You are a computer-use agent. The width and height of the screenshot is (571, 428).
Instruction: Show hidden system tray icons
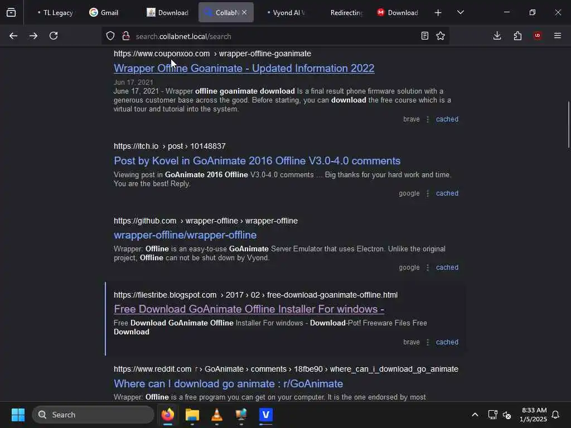(475, 415)
